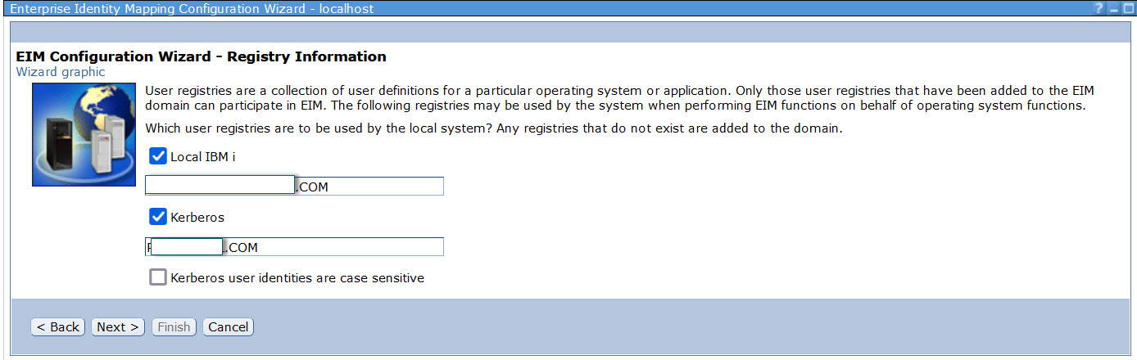Click the Kerberos registry name field
1137x360 pixels.
tap(336, 247)
